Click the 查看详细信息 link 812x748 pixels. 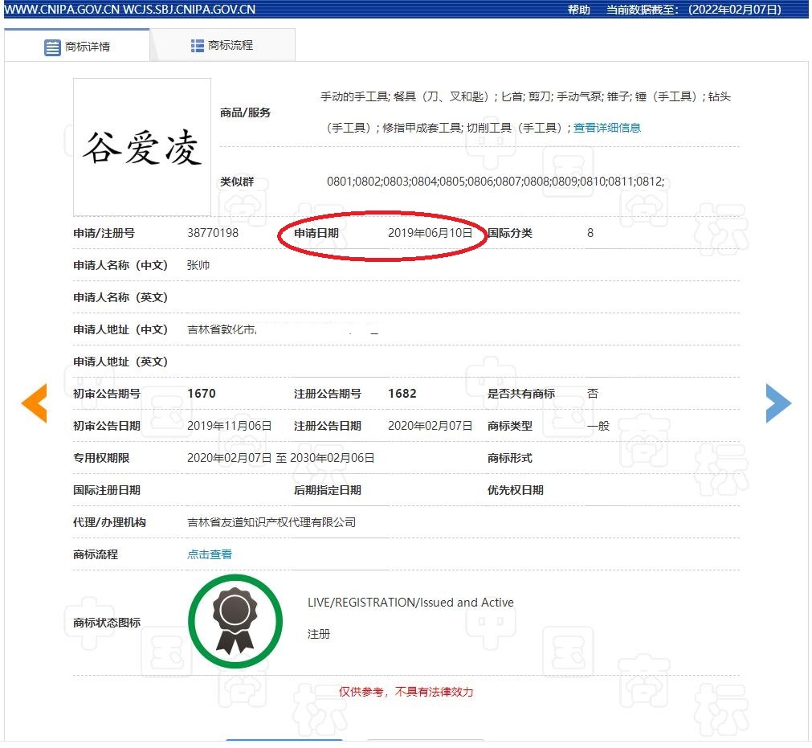[606, 128]
